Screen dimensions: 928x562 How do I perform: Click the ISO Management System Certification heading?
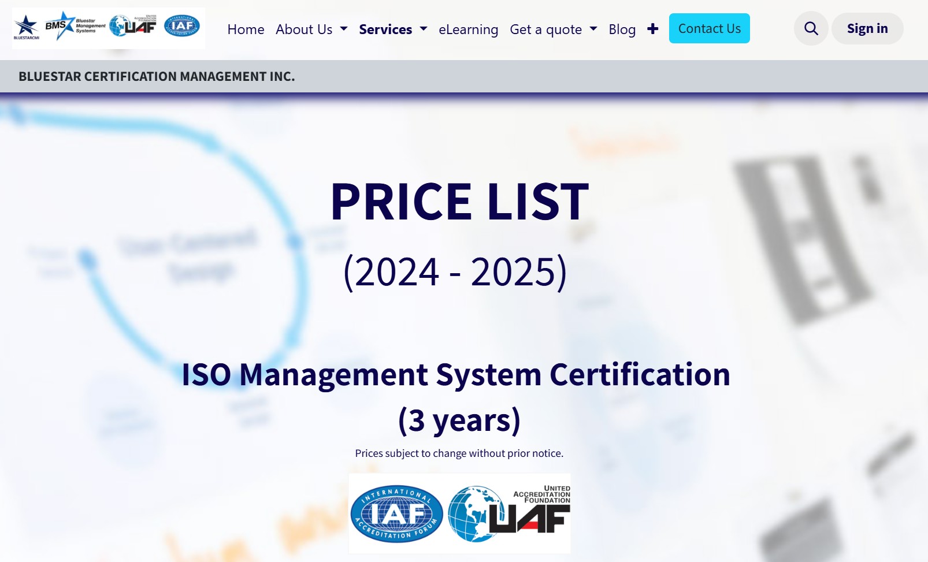click(x=455, y=374)
